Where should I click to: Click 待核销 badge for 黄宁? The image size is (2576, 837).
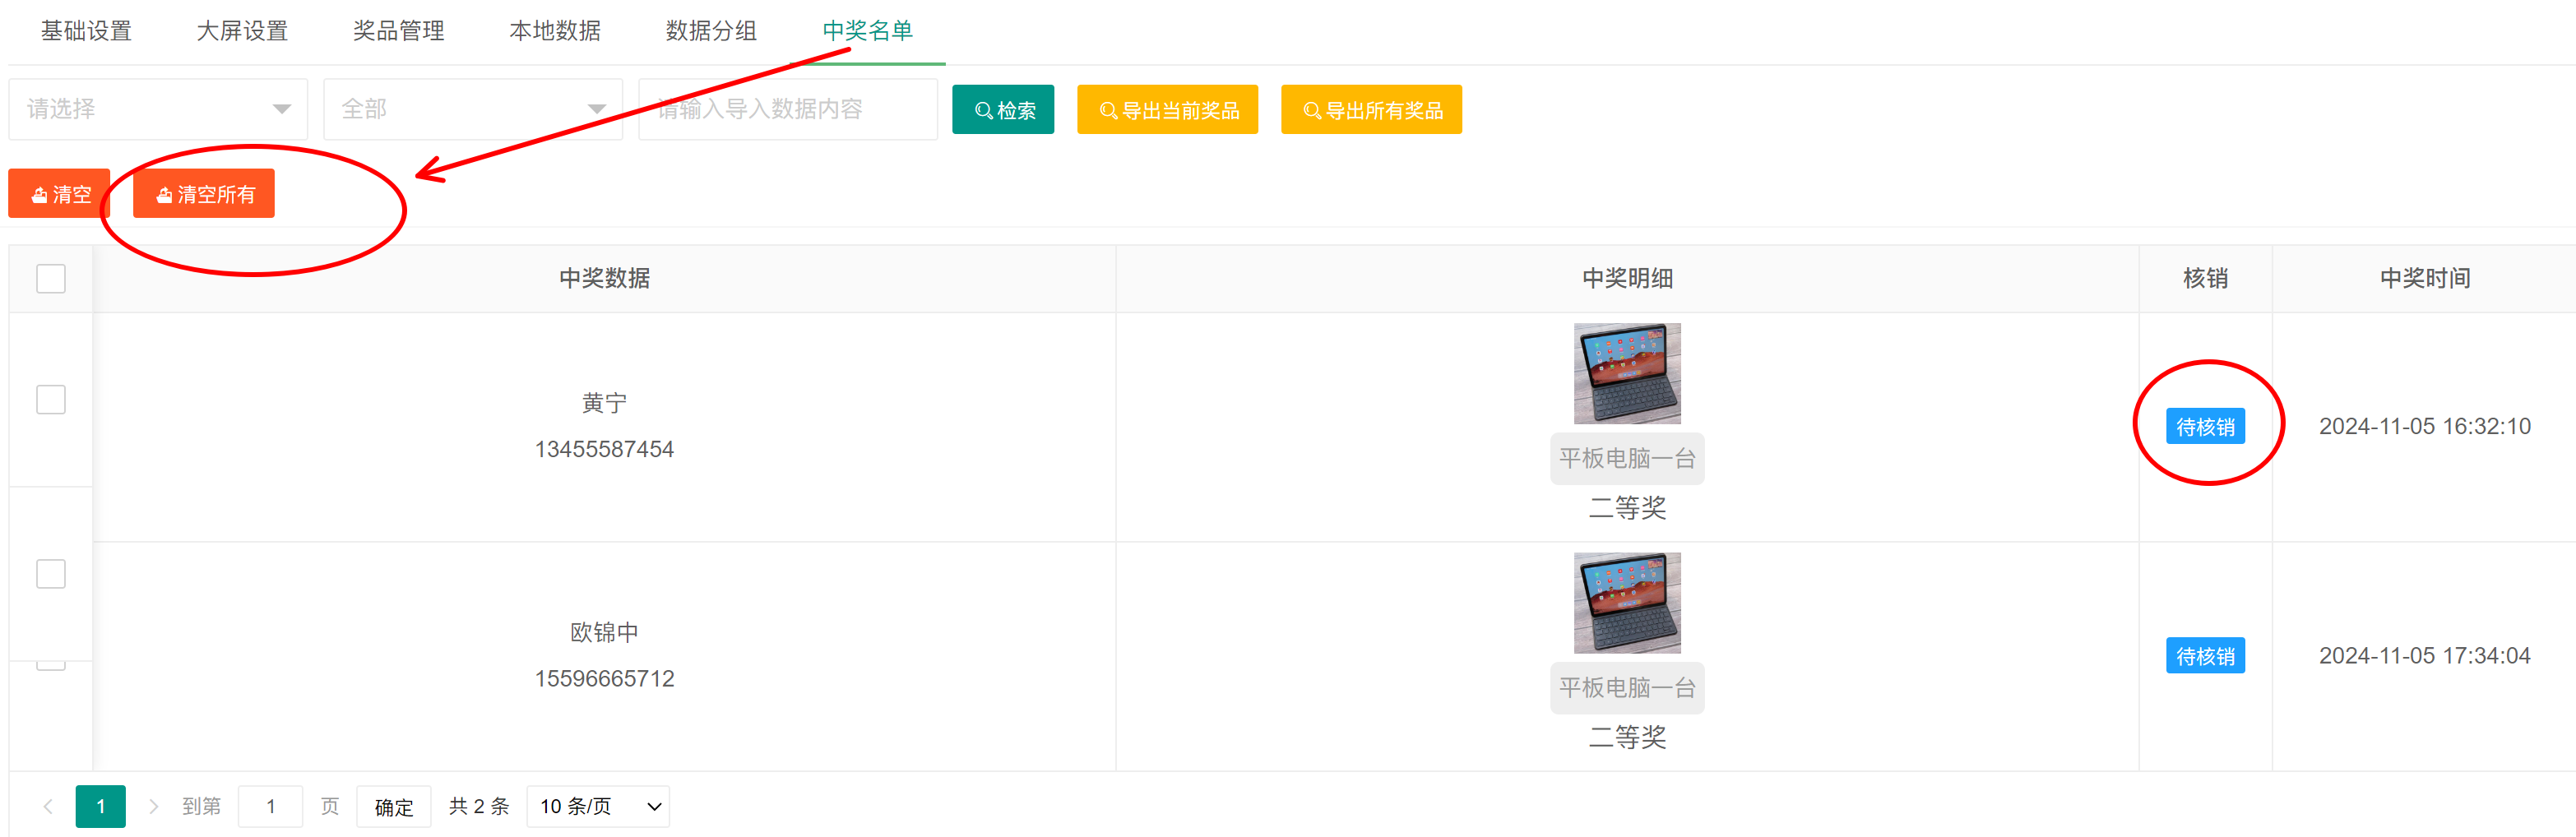(2204, 427)
